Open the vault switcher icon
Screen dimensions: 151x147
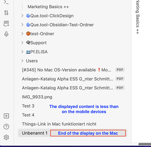[x=6, y=116]
